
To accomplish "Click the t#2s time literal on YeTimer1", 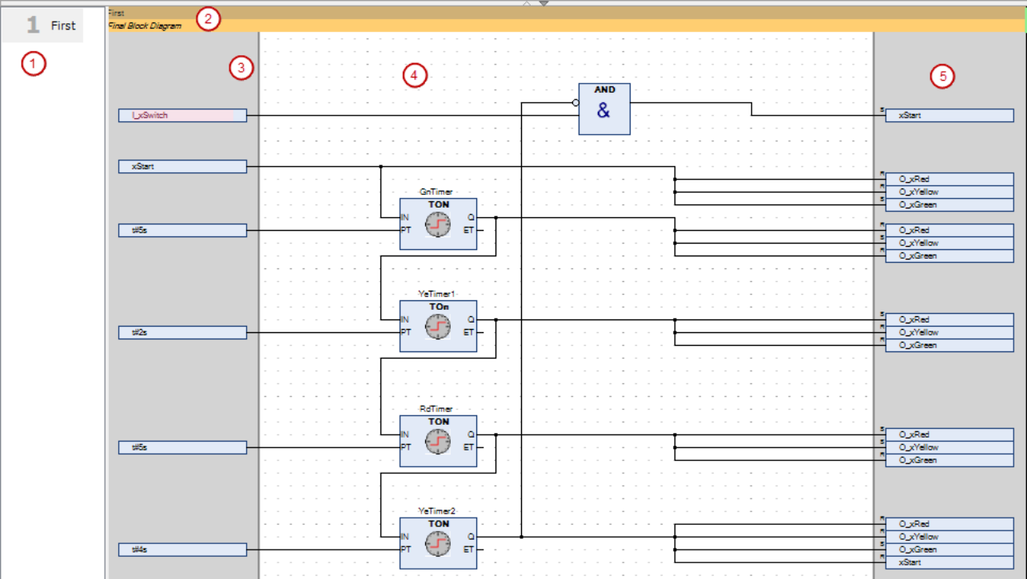I will 182,332.
